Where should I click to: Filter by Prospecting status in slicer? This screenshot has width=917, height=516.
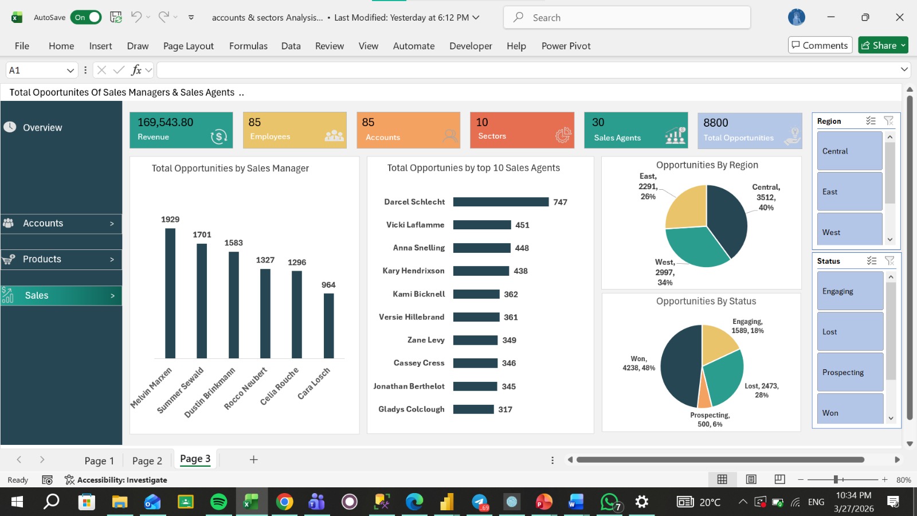(850, 372)
